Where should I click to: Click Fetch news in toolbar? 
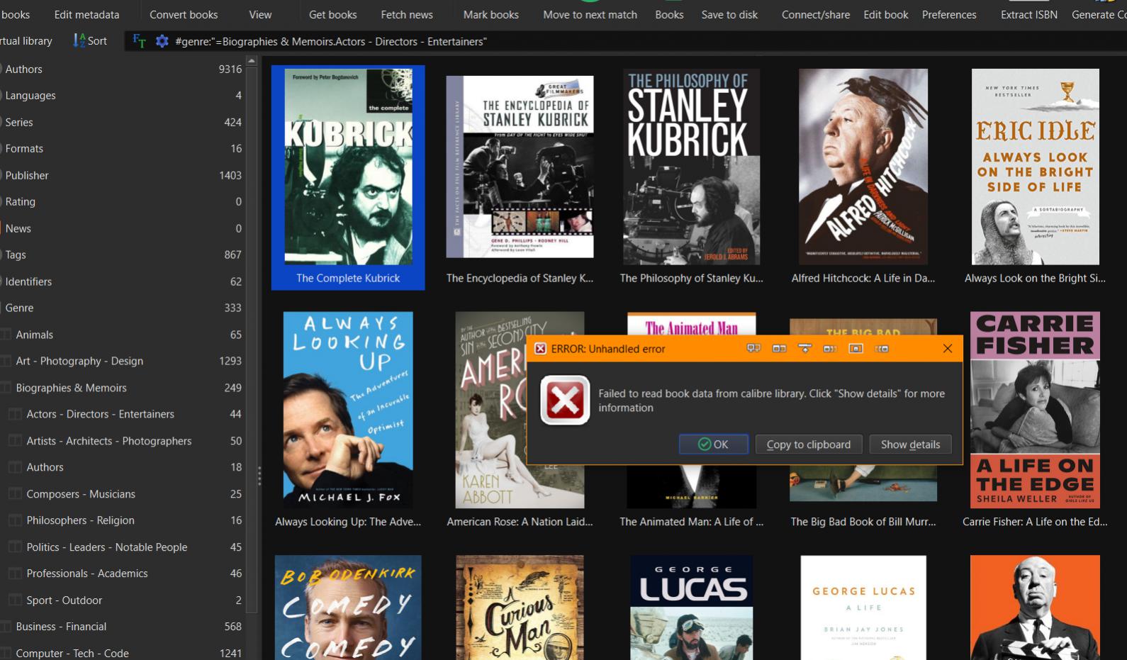tap(407, 14)
